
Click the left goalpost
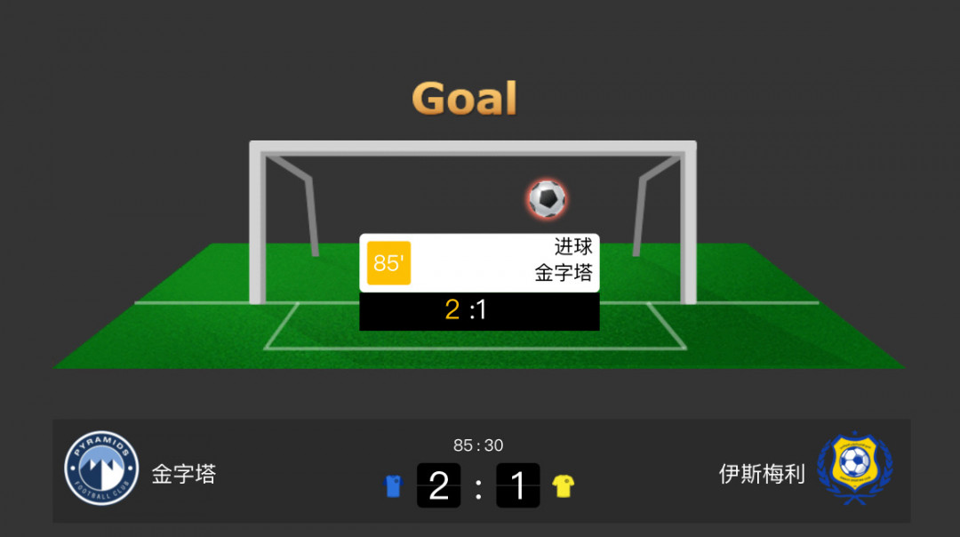tap(258, 223)
